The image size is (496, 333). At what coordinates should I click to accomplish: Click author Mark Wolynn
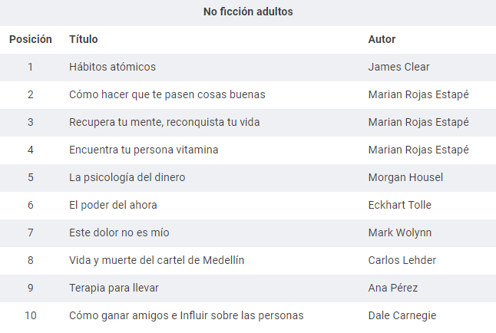(x=401, y=232)
